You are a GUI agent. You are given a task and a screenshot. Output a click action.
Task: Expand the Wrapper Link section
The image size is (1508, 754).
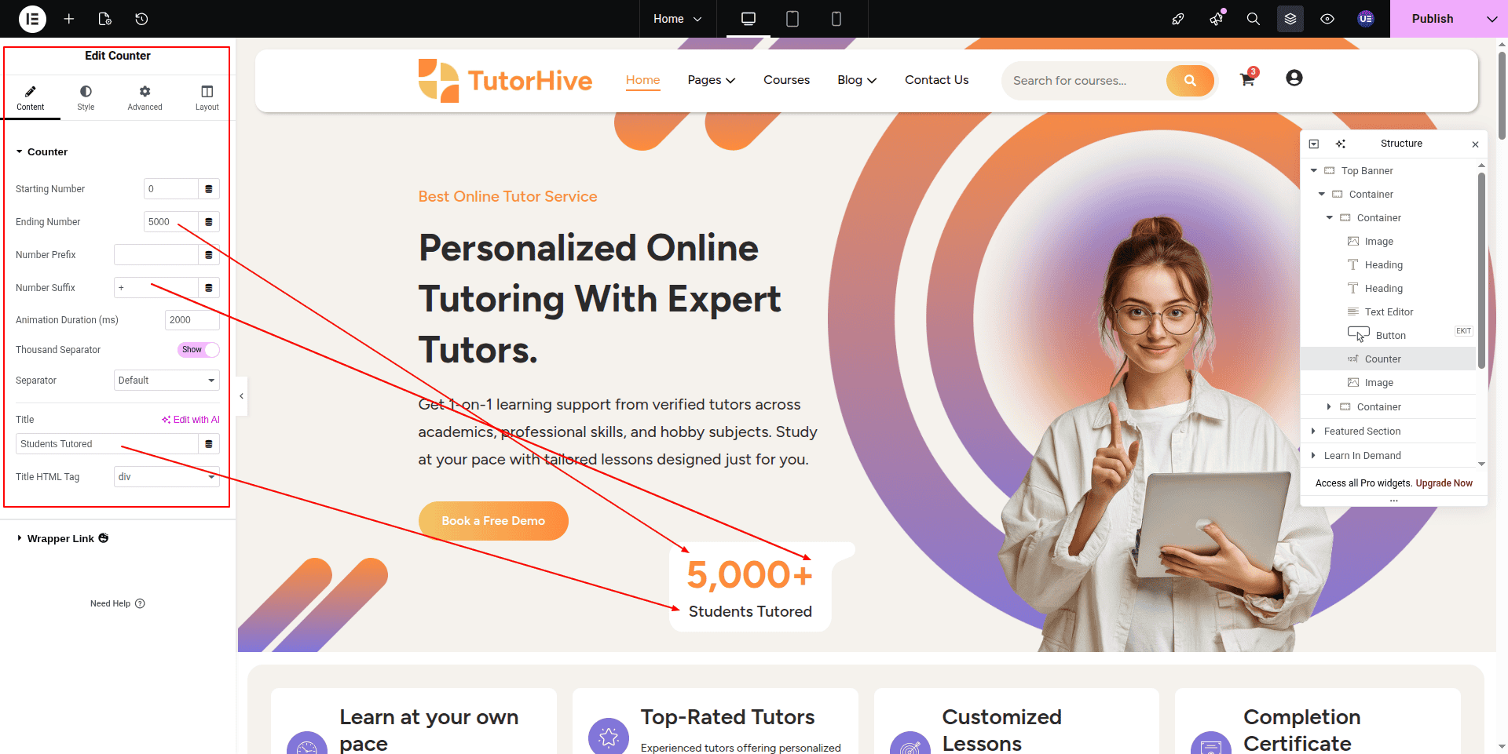[61, 538]
